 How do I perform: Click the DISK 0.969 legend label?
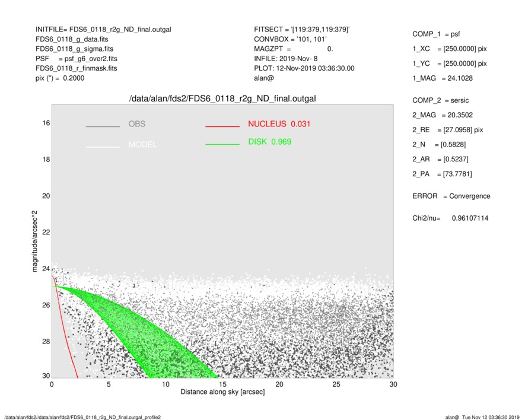pos(269,142)
